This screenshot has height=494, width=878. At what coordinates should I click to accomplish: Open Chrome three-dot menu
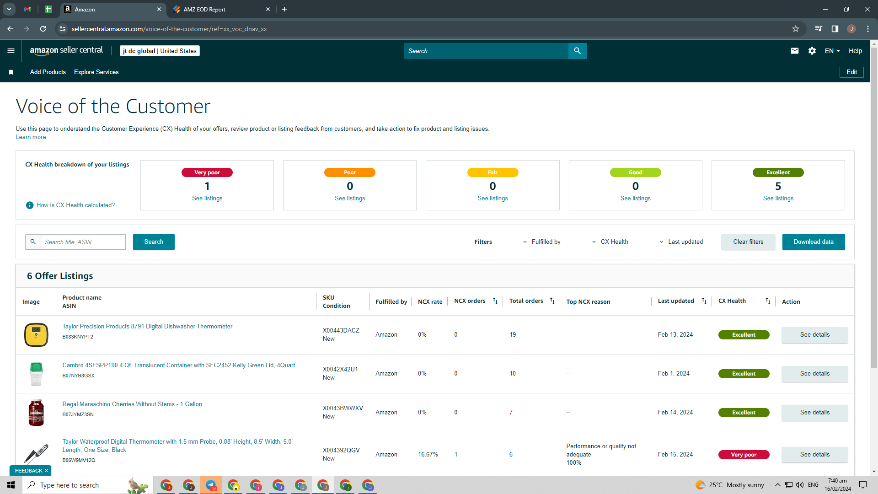pyautogui.click(x=868, y=29)
